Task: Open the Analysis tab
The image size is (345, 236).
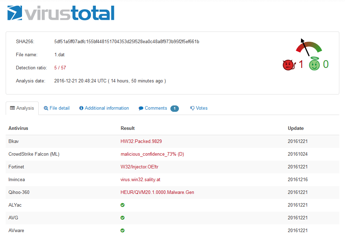Action: click(x=22, y=108)
